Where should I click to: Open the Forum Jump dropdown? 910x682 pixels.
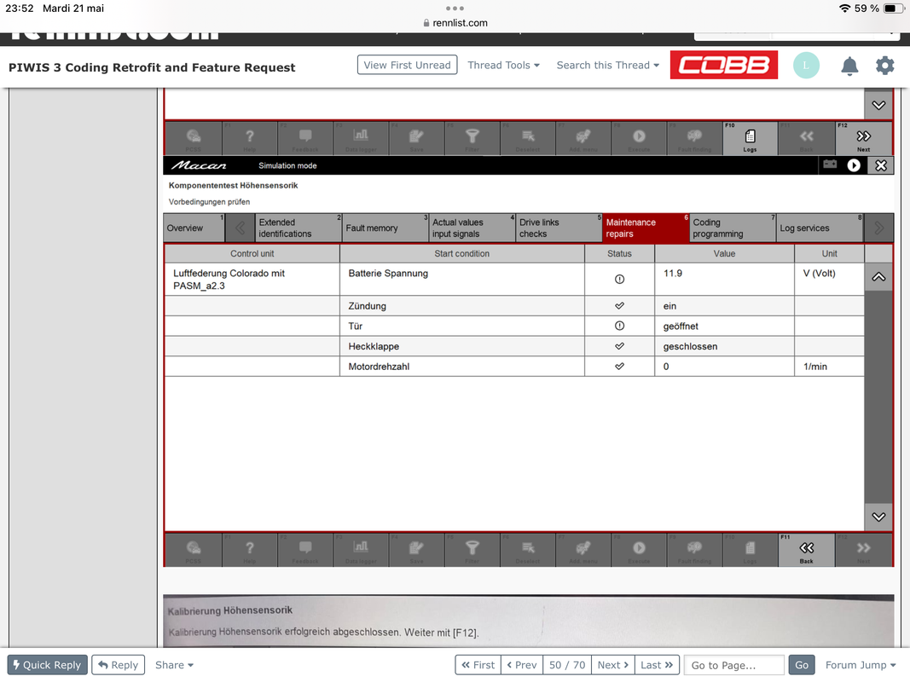coord(860,665)
